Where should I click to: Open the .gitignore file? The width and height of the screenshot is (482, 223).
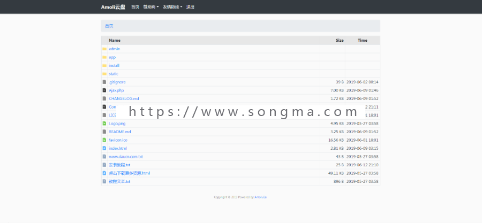pos(117,82)
